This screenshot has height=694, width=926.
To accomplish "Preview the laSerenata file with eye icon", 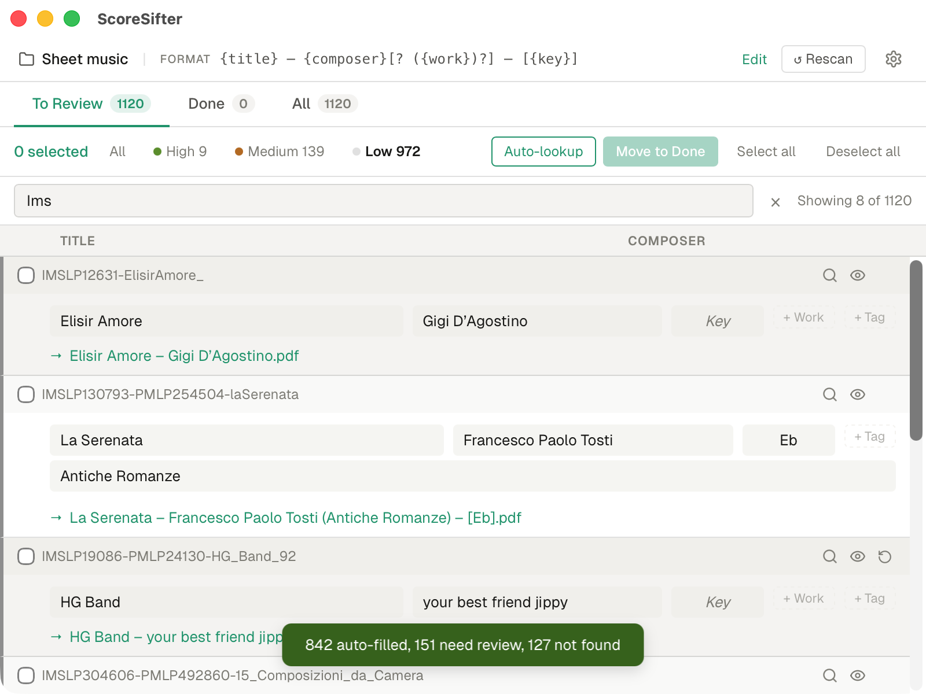I will [857, 394].
